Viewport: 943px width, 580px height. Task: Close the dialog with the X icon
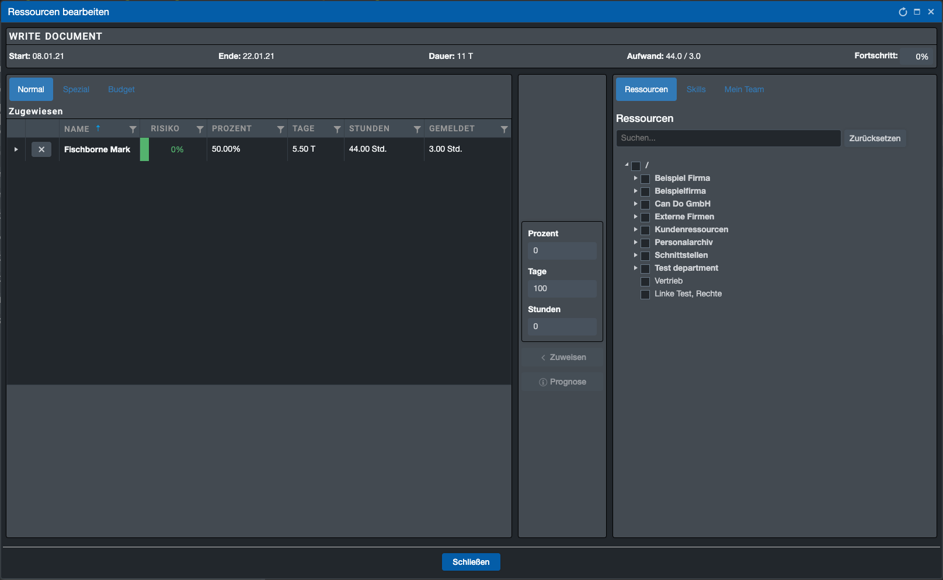(931, 12)
